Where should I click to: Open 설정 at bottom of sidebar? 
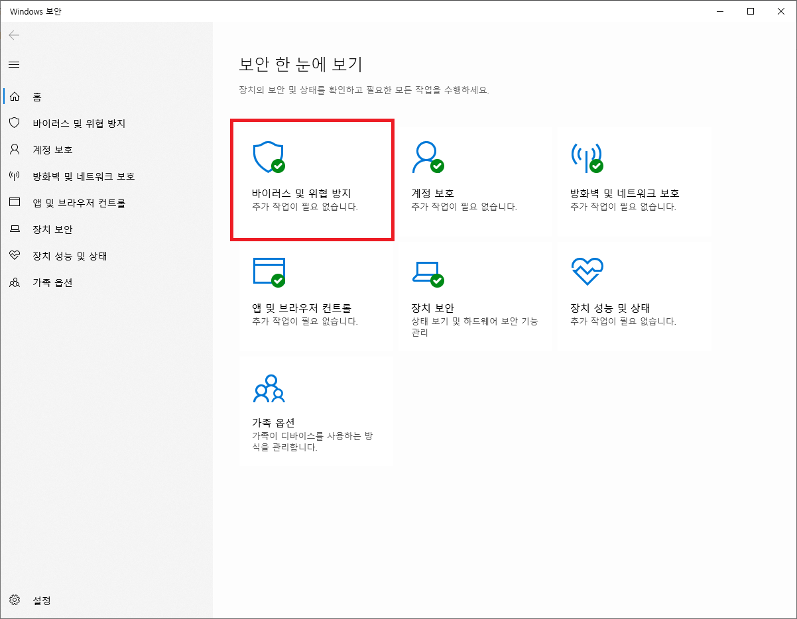[x=106, y=600]
